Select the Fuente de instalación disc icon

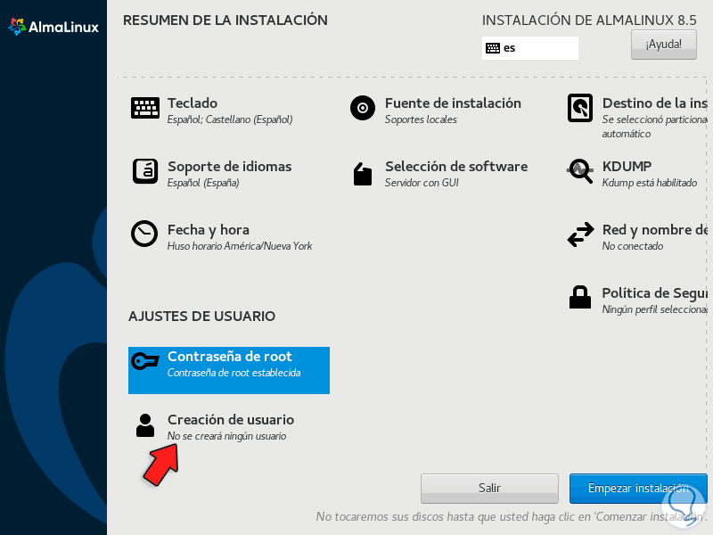[363, 108]
